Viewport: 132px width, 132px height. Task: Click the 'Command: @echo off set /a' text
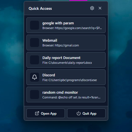[71, 97]
